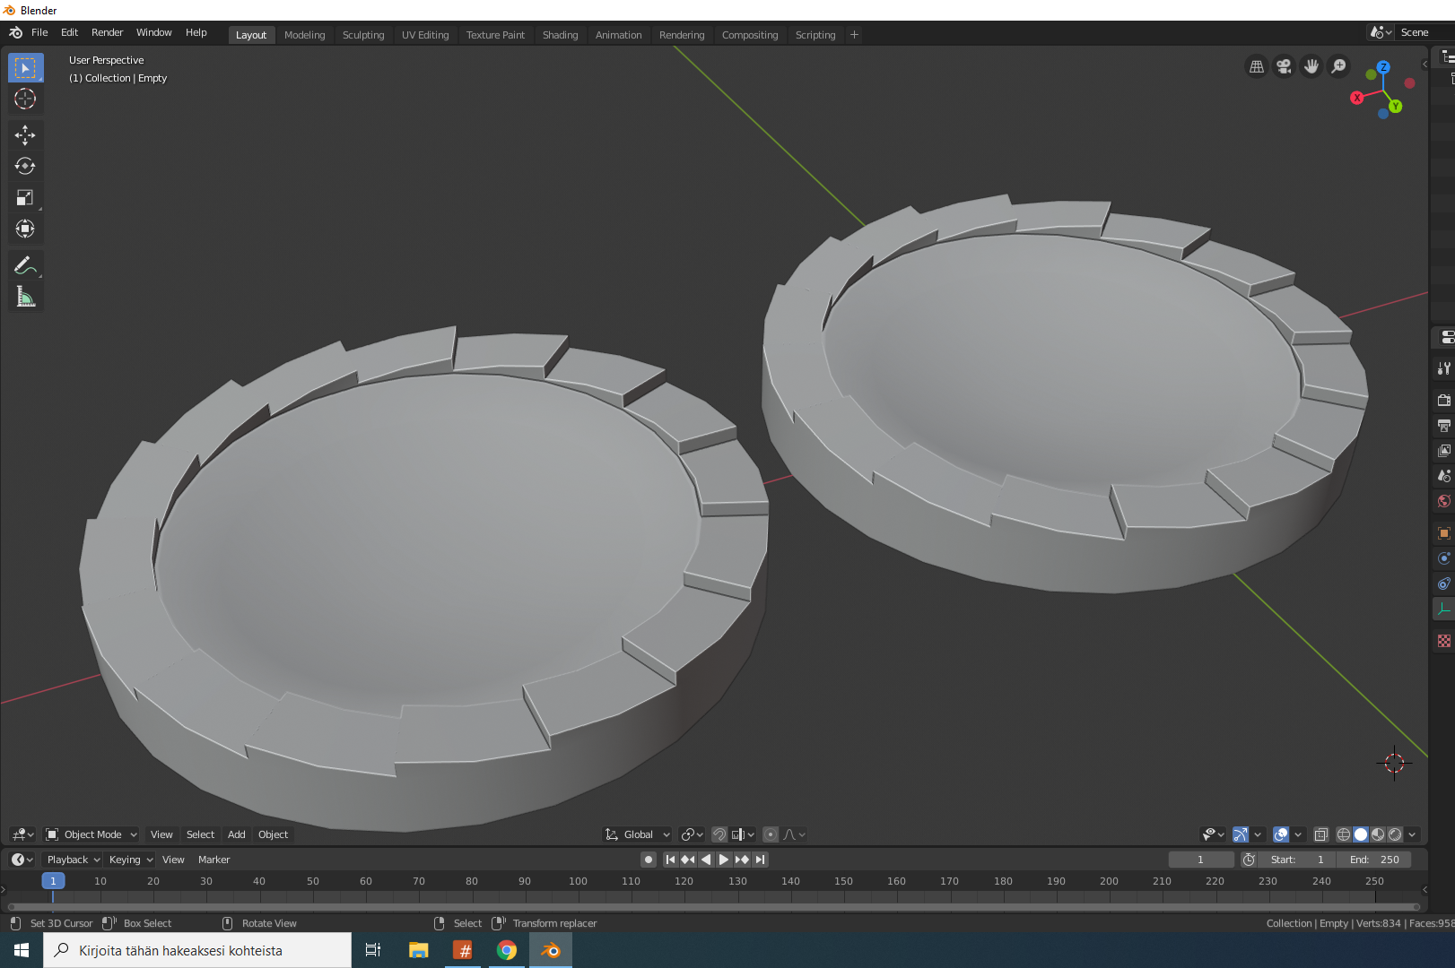Screen dimensions: 1455x968
Task: Click the End frame field showing 250
Action: [1374, 860]
